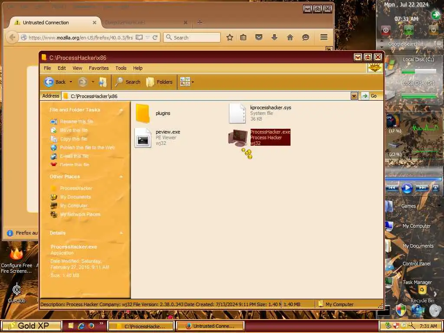Open the Firefox URL bar history dropdown
This screenshot has height=333, width=444.
point(147,37)
